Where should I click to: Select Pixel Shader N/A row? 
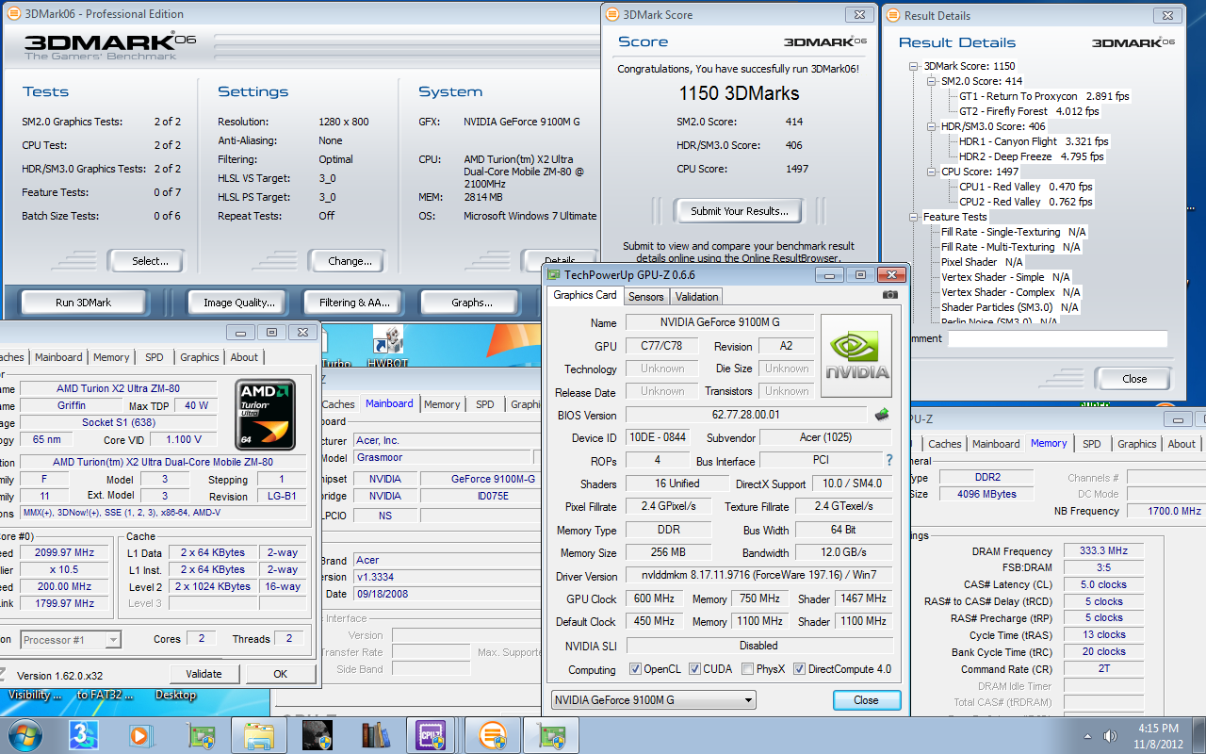tap(982, 262)
